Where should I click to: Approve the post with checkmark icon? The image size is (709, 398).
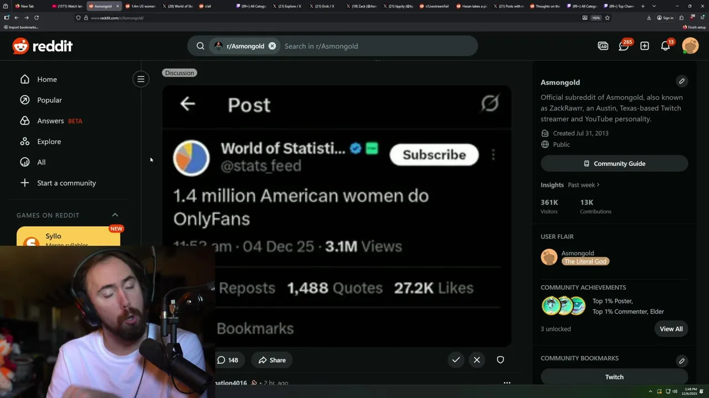tap(456, 360)
